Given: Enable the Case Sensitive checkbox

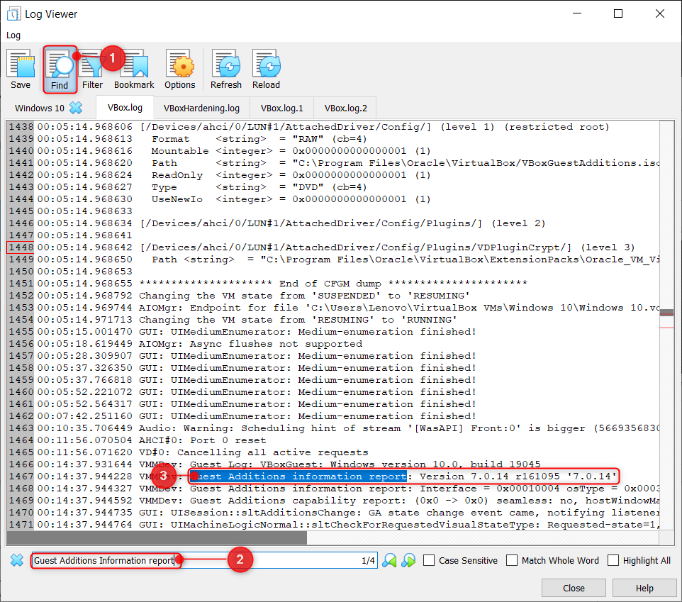Looking at the screenshot, I should 429,560.
